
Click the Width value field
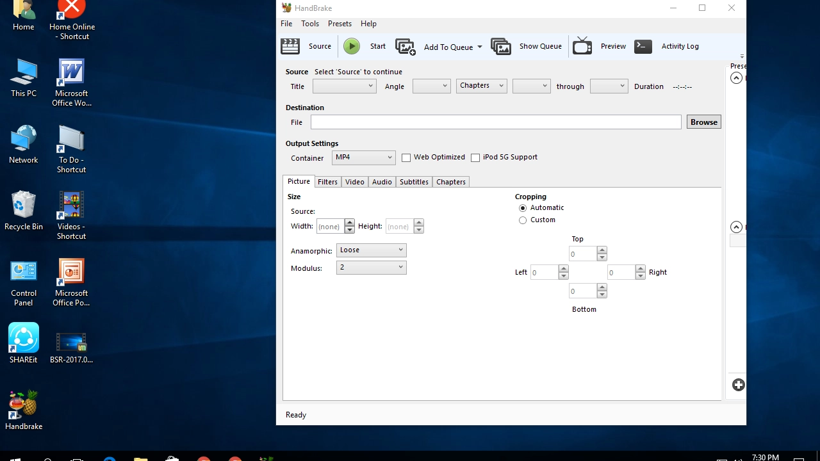point(330,227)
